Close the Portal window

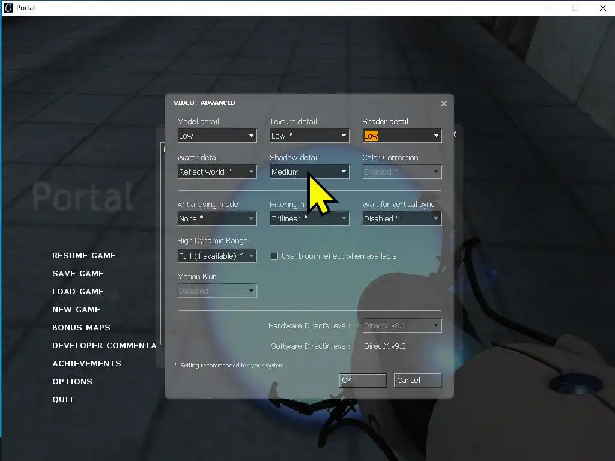pos(603,8)
